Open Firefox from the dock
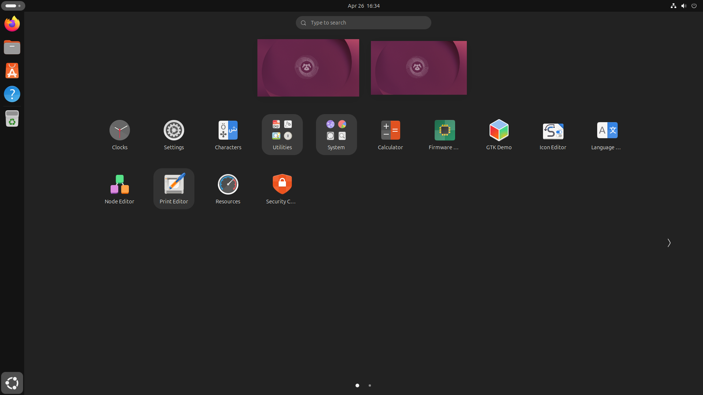Image resolution: width=703 pixels, height=395 pixels. [x=12, y=24]
